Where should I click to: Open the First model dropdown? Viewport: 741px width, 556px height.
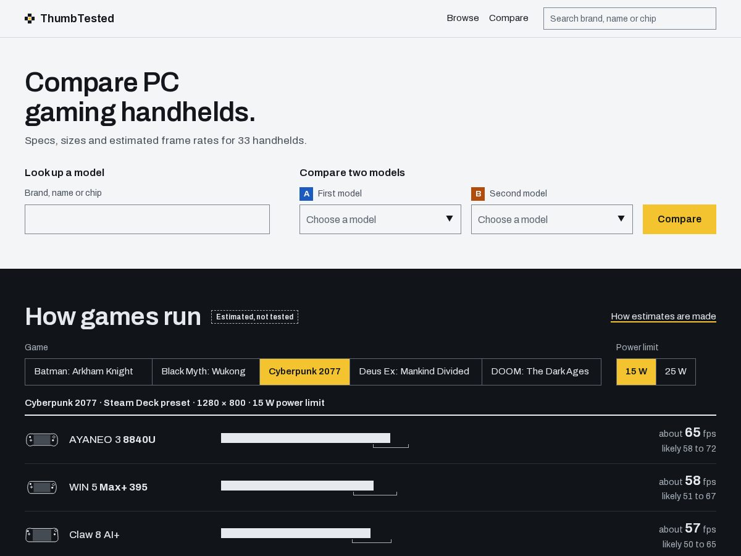point(380,219)
